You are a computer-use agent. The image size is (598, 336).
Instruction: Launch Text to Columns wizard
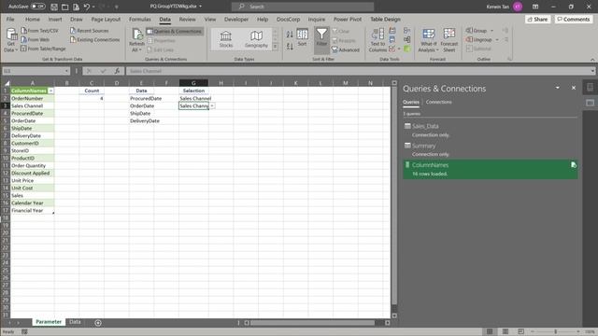[377, 40]
